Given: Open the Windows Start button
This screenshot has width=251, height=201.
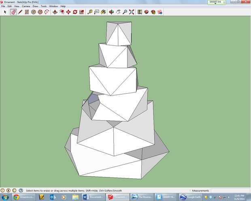Looking at the screenshot, I should coord(5,197).
